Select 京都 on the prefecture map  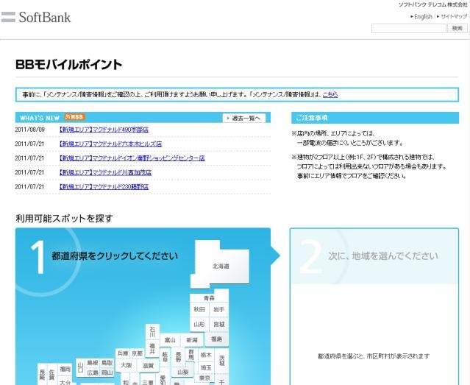pos(138,353)
